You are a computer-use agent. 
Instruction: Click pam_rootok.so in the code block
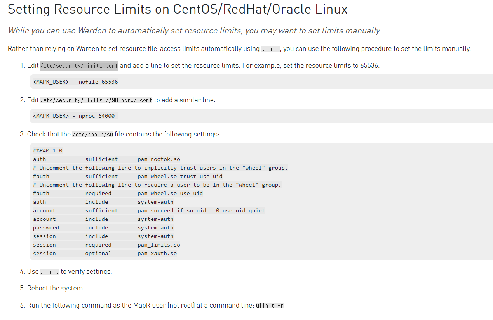click(x=159, y=159)
